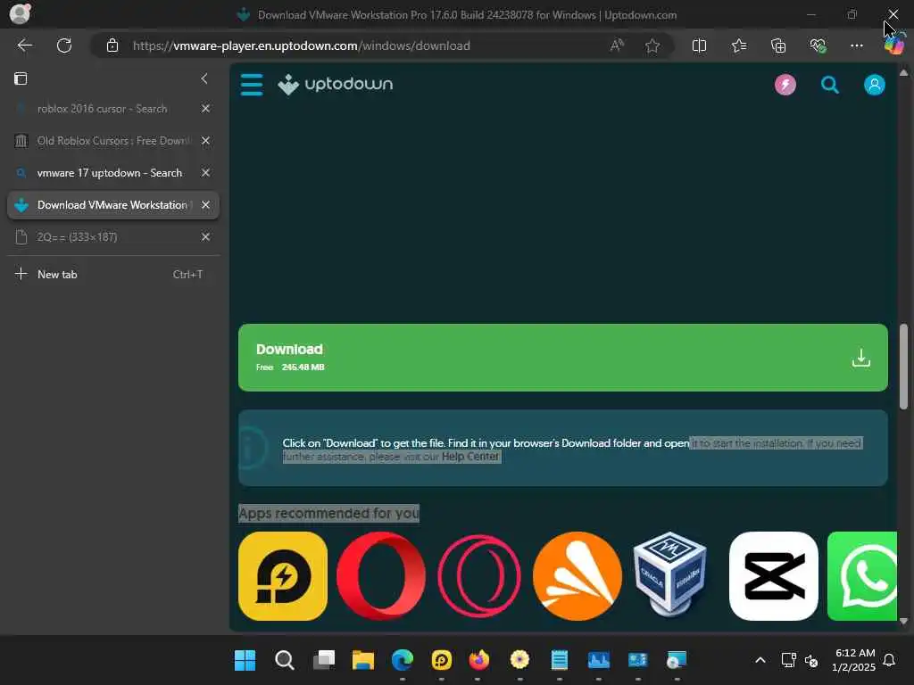Open the LDPlayer recommended app
This screenshot has width=914, height=685.
[x=283, y=576]
